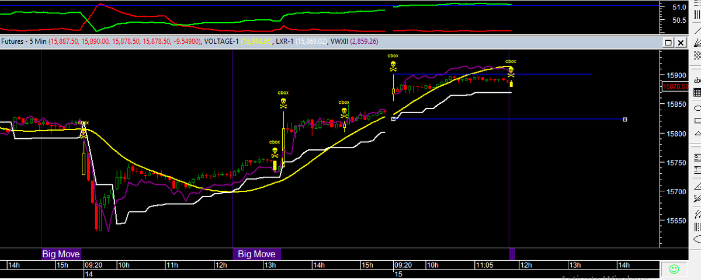The image size is (701, 280).
Task: Click the second Big Move label
Action: point(256,254)
